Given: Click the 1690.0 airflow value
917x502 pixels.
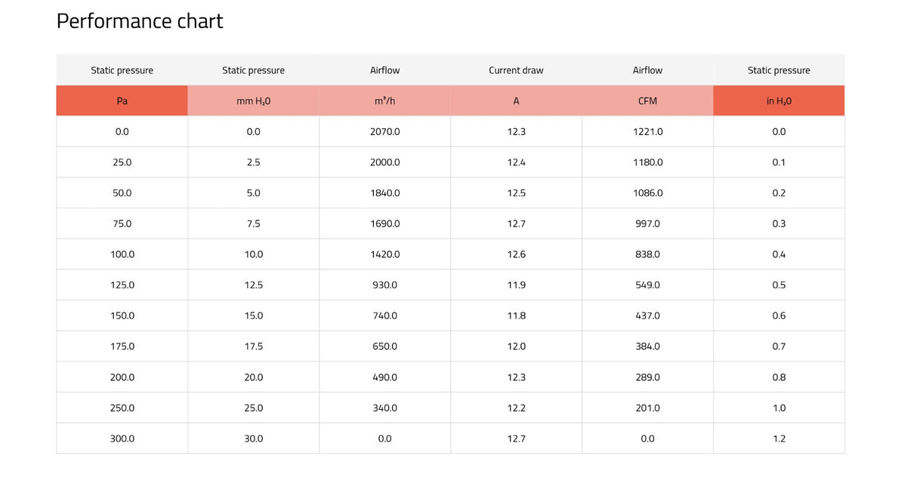Looking at the screenshot, I should 385,223.
